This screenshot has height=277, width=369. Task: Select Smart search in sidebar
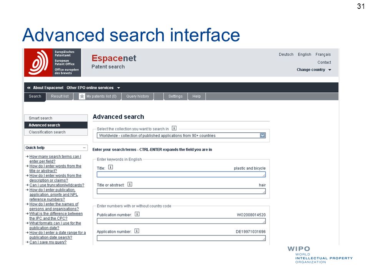(56, 118)
